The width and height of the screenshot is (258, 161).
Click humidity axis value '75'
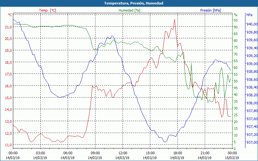tap(236, 47)
